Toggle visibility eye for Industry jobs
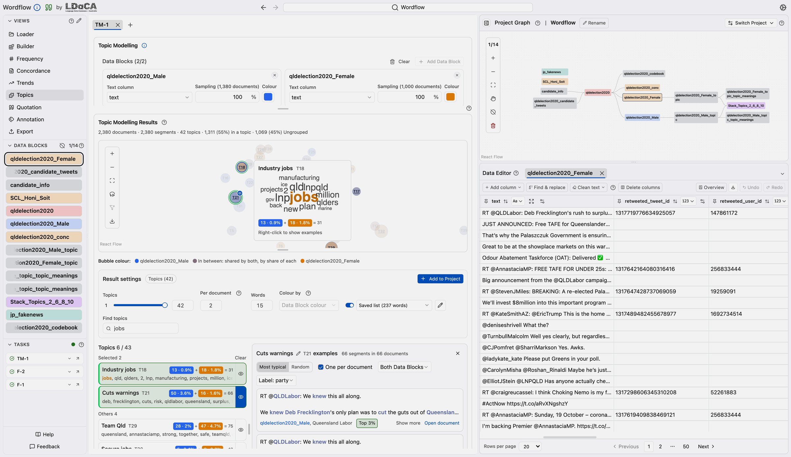This screenshot has width=791, height=457. [241, 374]
